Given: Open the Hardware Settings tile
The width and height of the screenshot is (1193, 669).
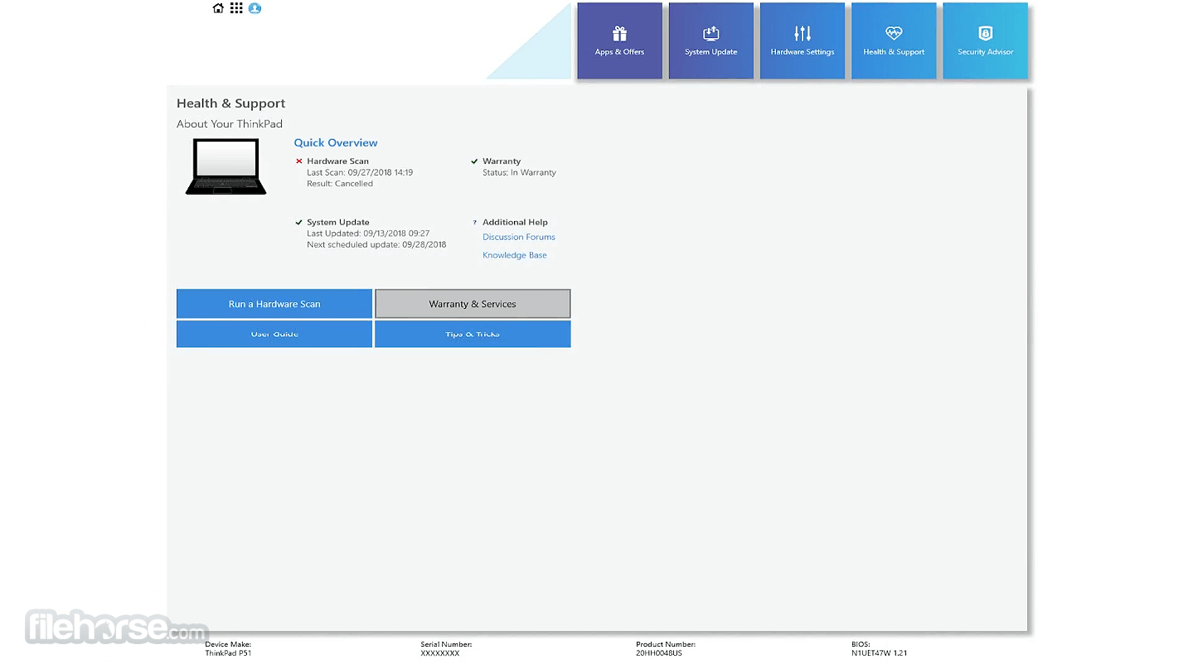Looking at the screenshot, I should pyautogui.click(x=803, y=41).
